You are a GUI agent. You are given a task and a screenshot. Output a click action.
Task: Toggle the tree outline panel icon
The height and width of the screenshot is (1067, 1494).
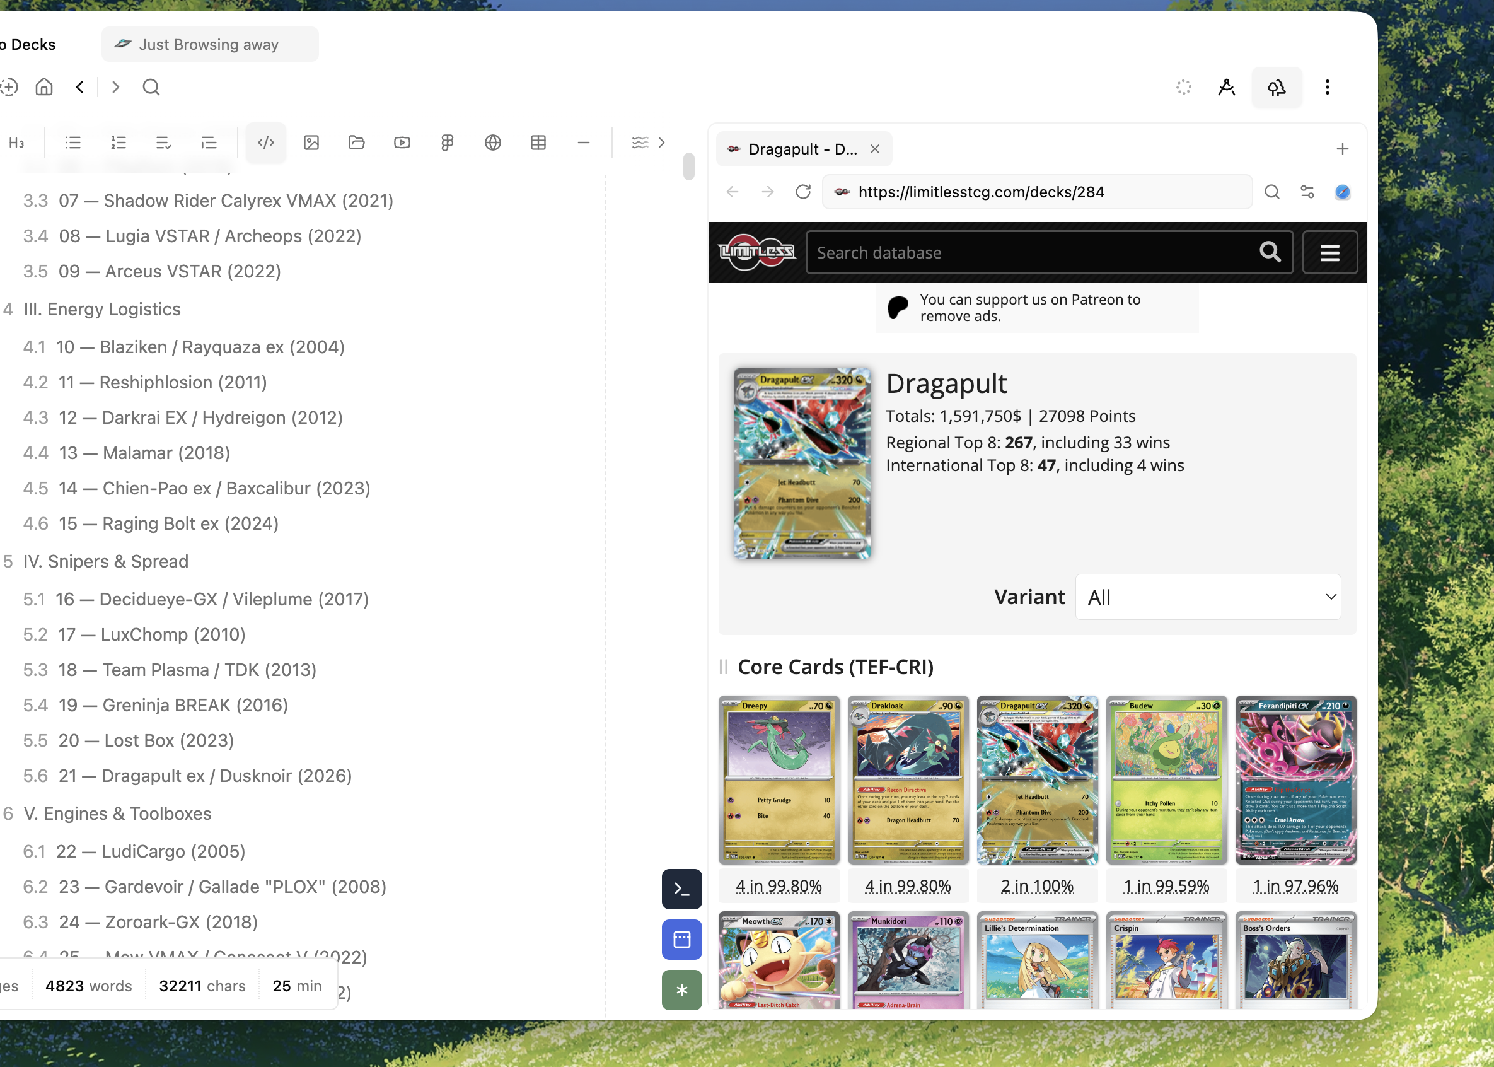1277,88
